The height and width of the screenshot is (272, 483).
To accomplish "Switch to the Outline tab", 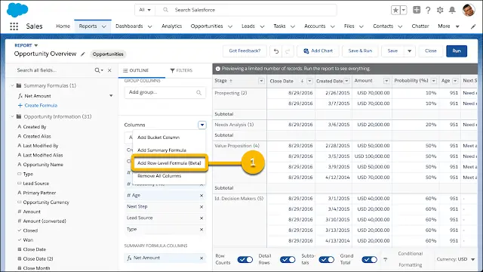I will click(x=136, y=70).
